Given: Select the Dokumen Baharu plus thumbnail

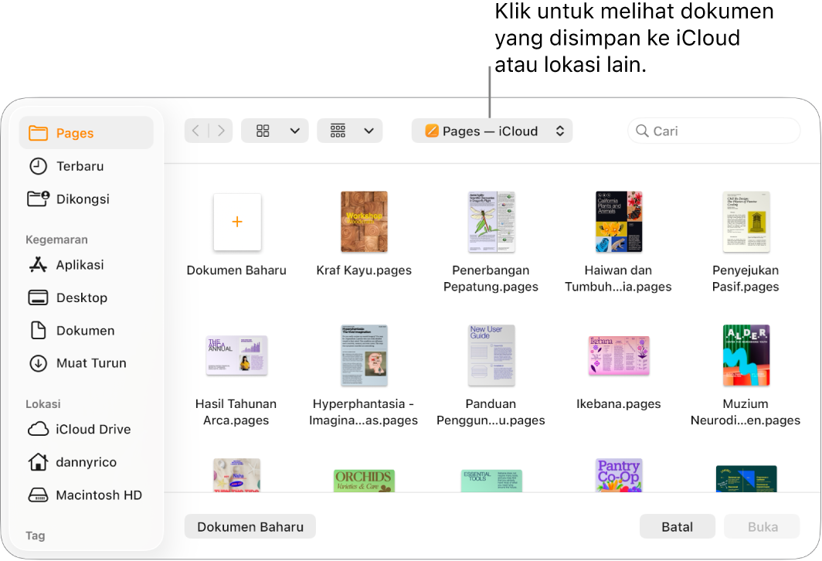Looking at the screenshot, I should (237, 222).
